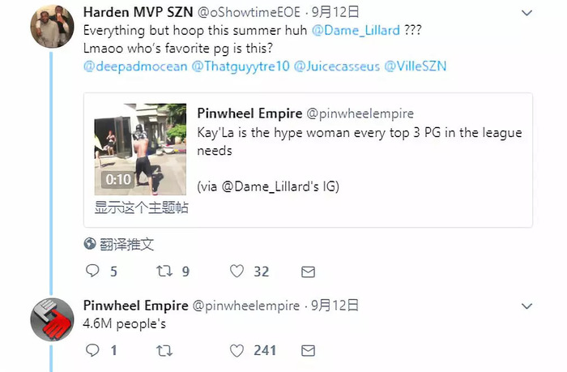Open the @Dame_Lillard mention link
567x372 pixels.
tap(356, 31)
